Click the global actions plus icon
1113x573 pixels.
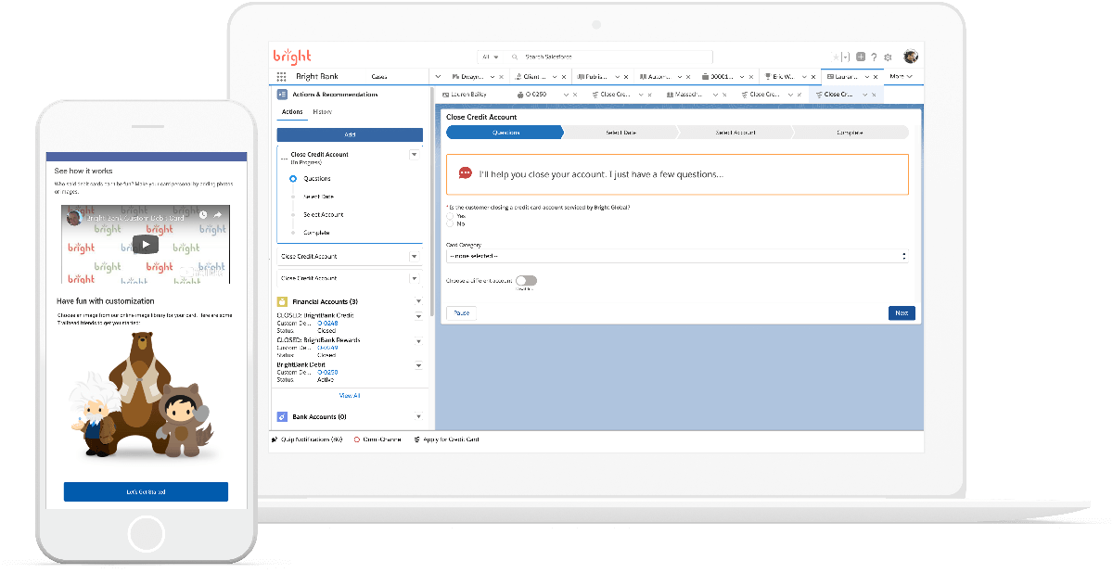click(861, 57)
